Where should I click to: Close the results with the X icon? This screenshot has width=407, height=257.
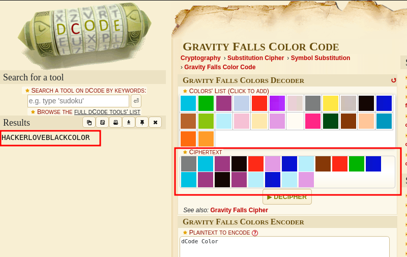tap(155, 123)
